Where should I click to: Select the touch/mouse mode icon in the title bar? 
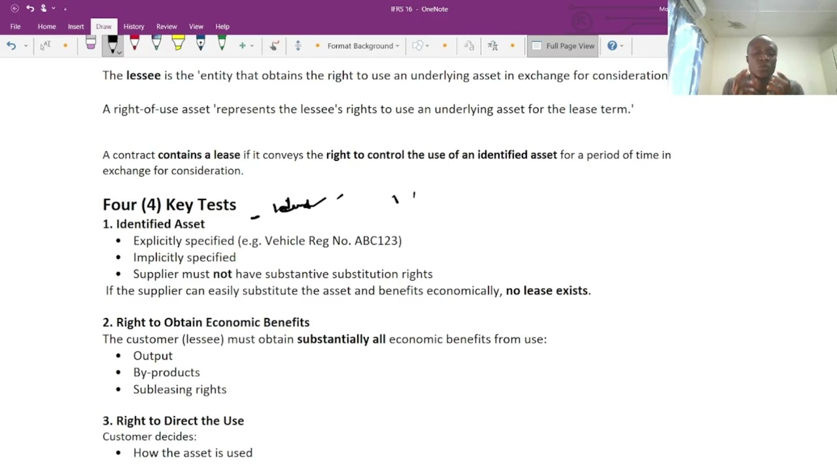(44, 9)
